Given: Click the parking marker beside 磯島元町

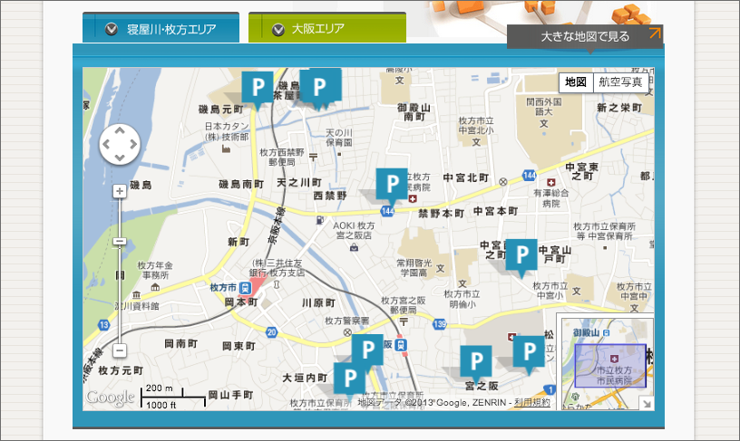Looking at the screenshot, I should (257, 87).
